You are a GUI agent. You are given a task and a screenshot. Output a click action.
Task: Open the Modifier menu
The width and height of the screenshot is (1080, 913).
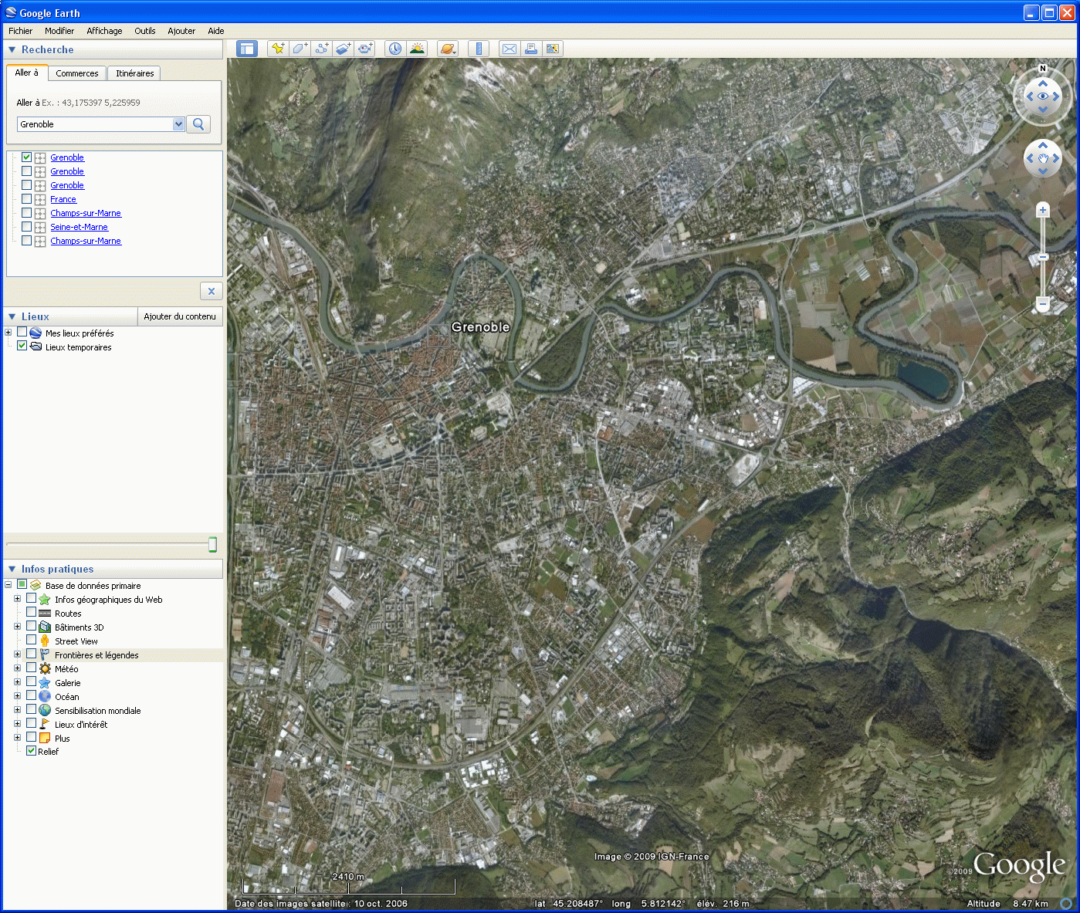(x=59, y=31)
